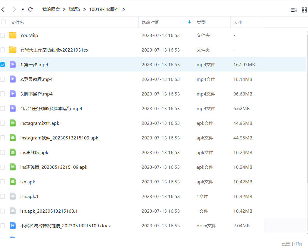Image resolution: width=308 pixels, height=249 pixels.
Task: Open the sort order options icon
Action: (x=294, y=10)
